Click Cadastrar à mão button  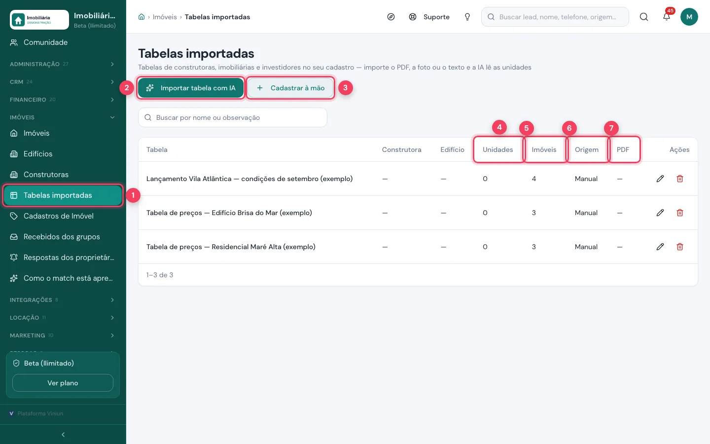point(290,88)
